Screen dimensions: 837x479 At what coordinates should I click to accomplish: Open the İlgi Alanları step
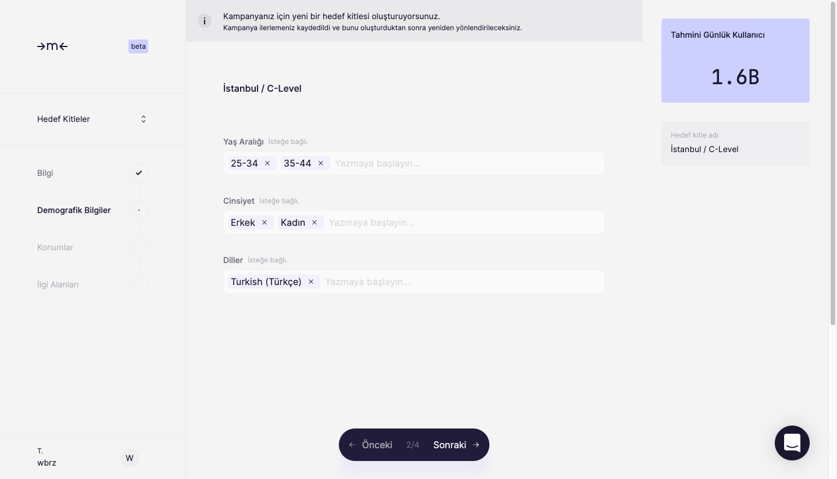58,284
